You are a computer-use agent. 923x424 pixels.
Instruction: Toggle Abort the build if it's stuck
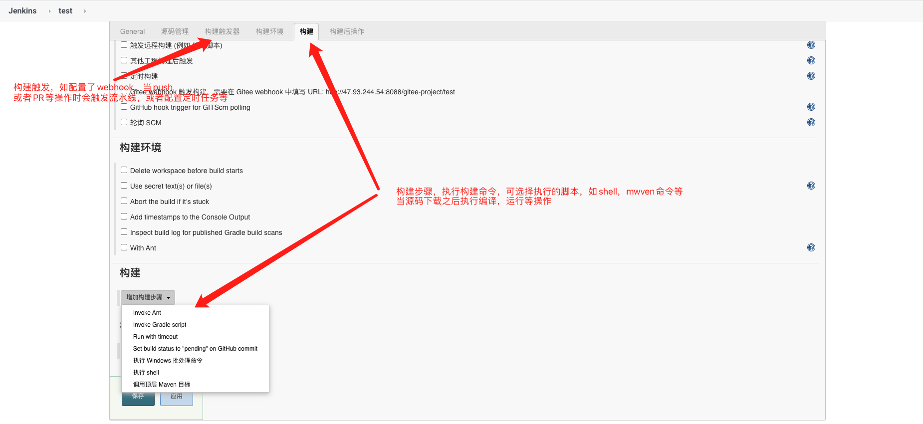coord(124,201)
